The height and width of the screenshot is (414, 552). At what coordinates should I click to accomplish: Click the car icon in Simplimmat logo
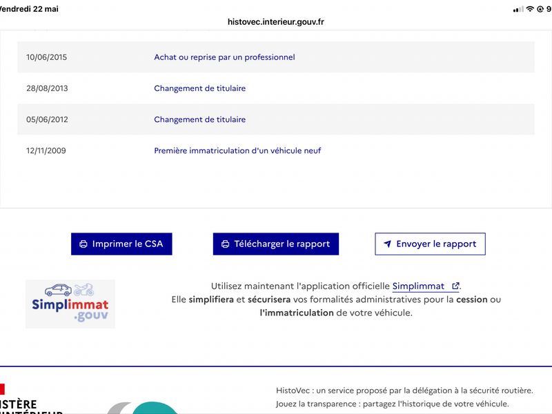pyautogui.click(x=59, y=290)
